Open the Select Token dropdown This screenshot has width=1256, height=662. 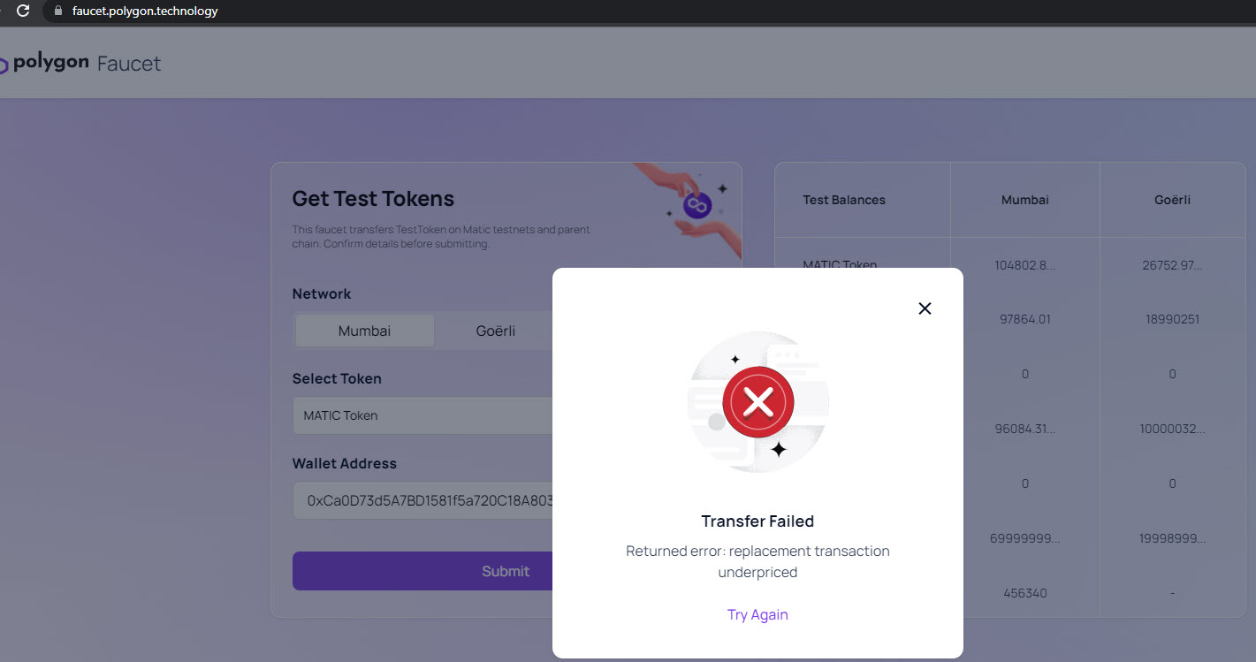424,415
